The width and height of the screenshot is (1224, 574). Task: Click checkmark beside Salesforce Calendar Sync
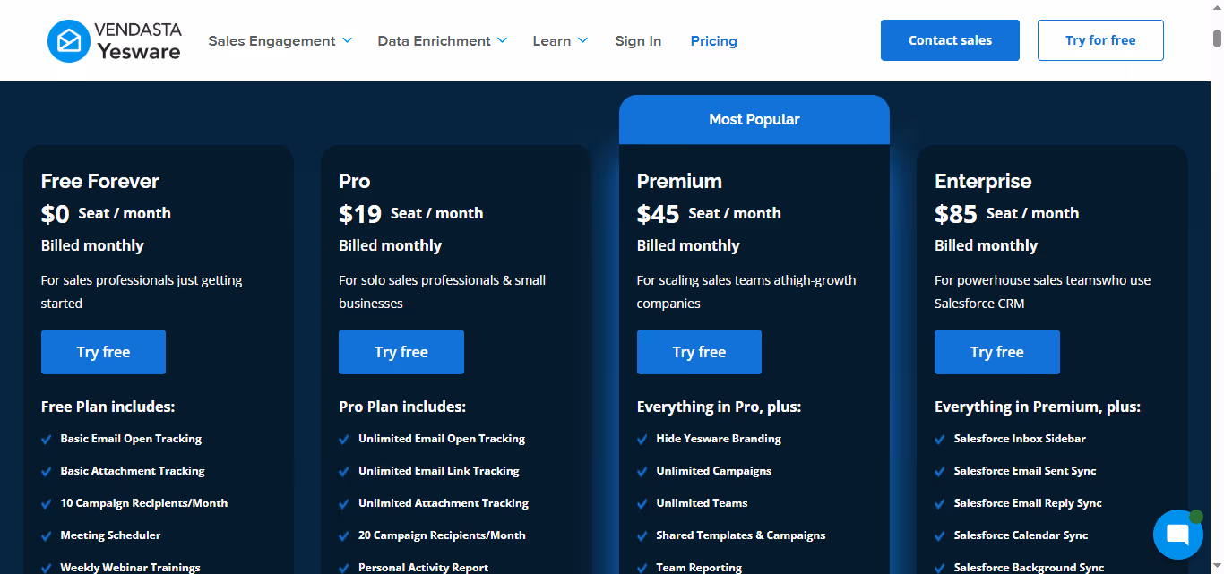940,536
